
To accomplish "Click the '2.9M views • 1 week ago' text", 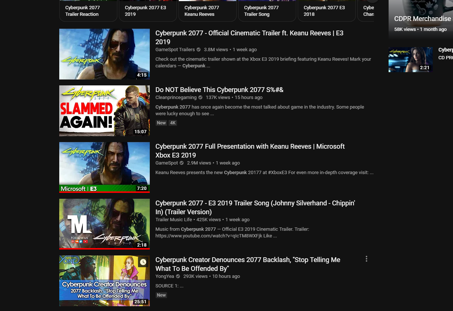I will tap(213, 163).
